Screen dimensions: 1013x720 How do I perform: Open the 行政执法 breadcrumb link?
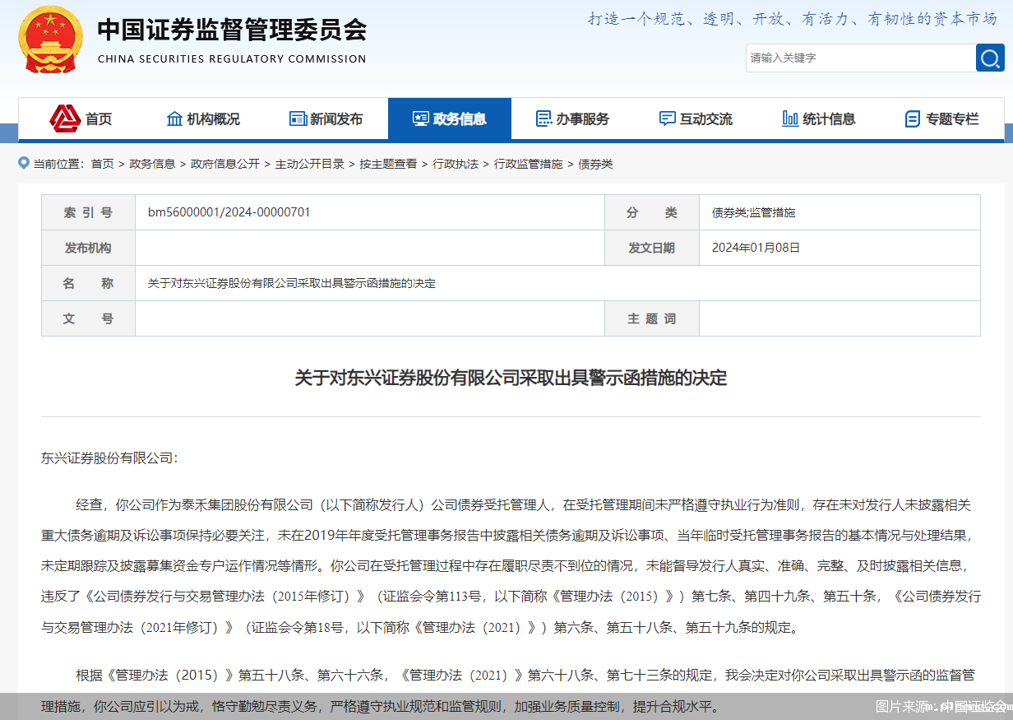[456, 164]
